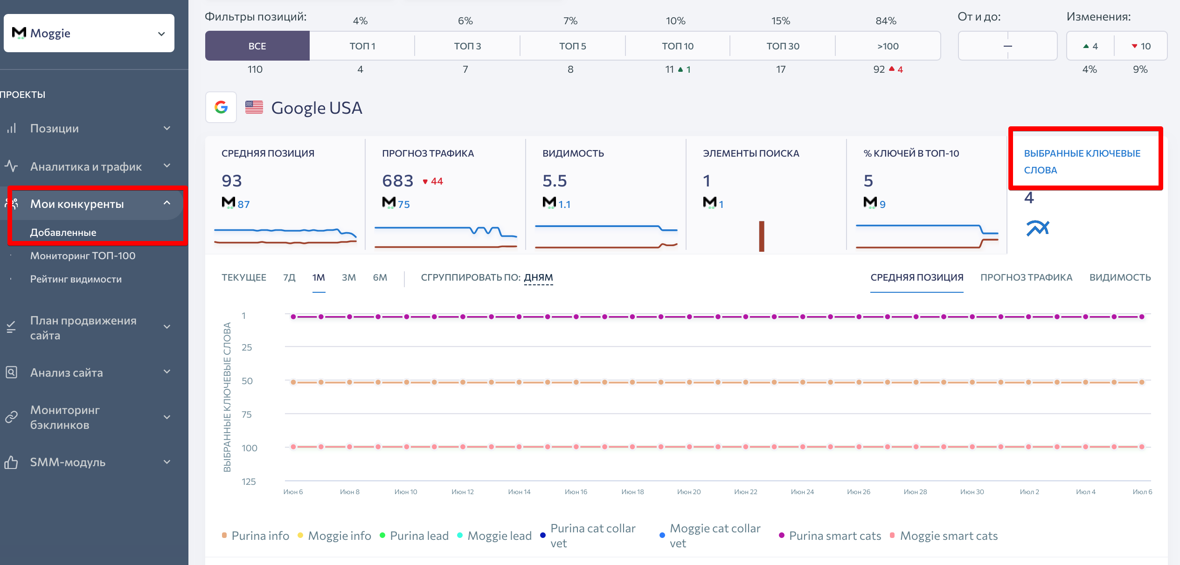This screenshot has height=565, width=1180.
Task: Click the SMM-модуль thumbs-up icon
Action: pyautogui.click(x=11, y=462)
